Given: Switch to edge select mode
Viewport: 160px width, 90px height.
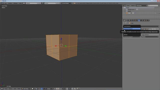Looking at the screenshot, I should [x=57, y=89].
